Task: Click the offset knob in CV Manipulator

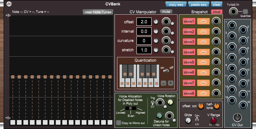Action: click(x=156, y=22)
